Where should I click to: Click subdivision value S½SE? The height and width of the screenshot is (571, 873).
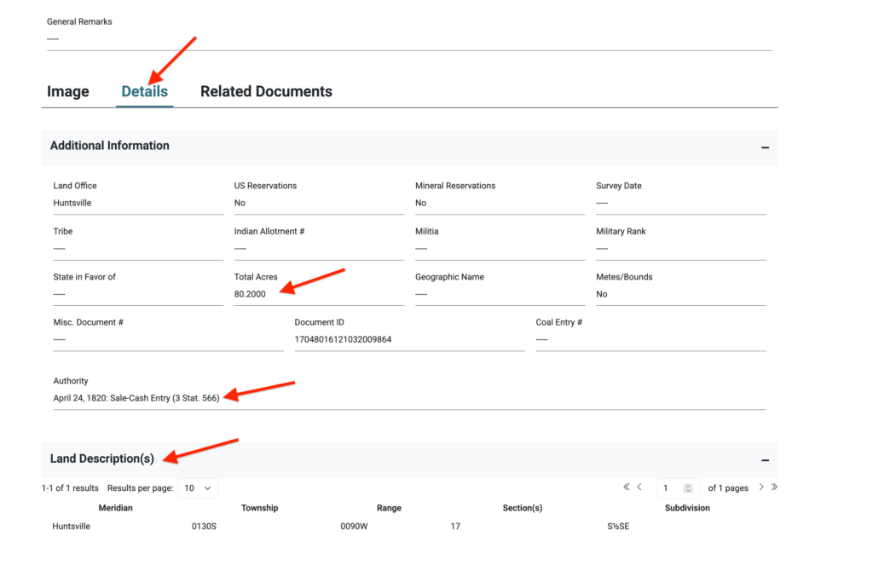619,527
